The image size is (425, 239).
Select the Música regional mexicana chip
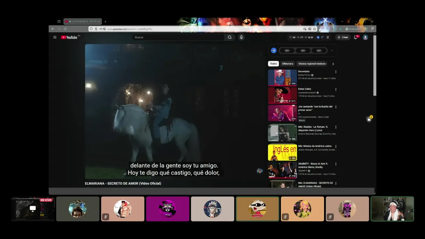312,64
